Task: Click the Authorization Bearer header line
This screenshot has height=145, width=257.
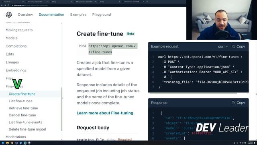Action: coord(202,72)
